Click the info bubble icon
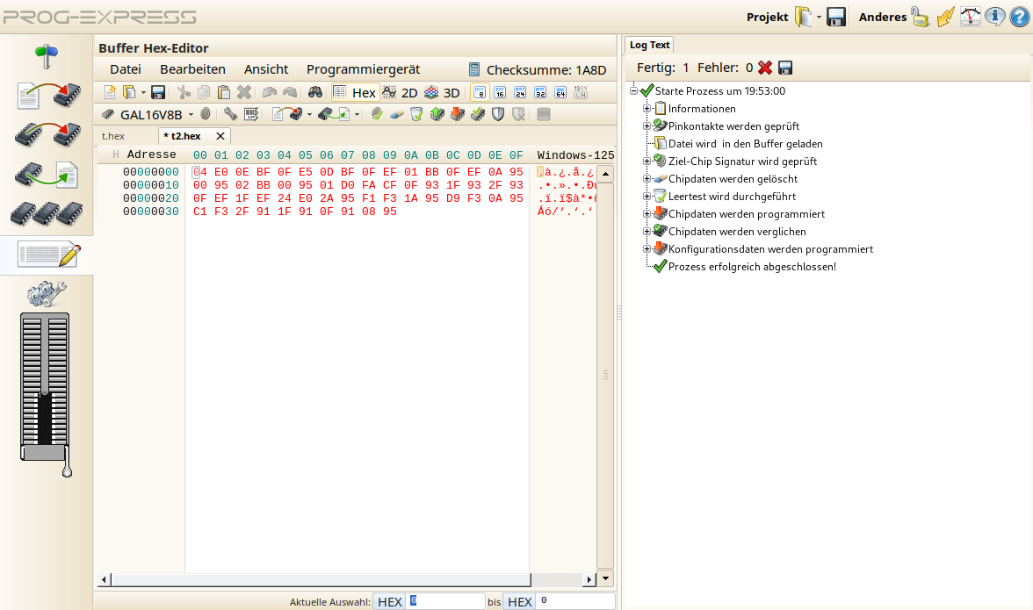 pos(994,16)
